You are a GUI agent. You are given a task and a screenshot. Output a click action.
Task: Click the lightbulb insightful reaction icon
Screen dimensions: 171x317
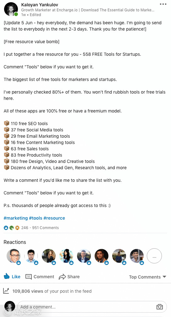(x=17, y=228)
